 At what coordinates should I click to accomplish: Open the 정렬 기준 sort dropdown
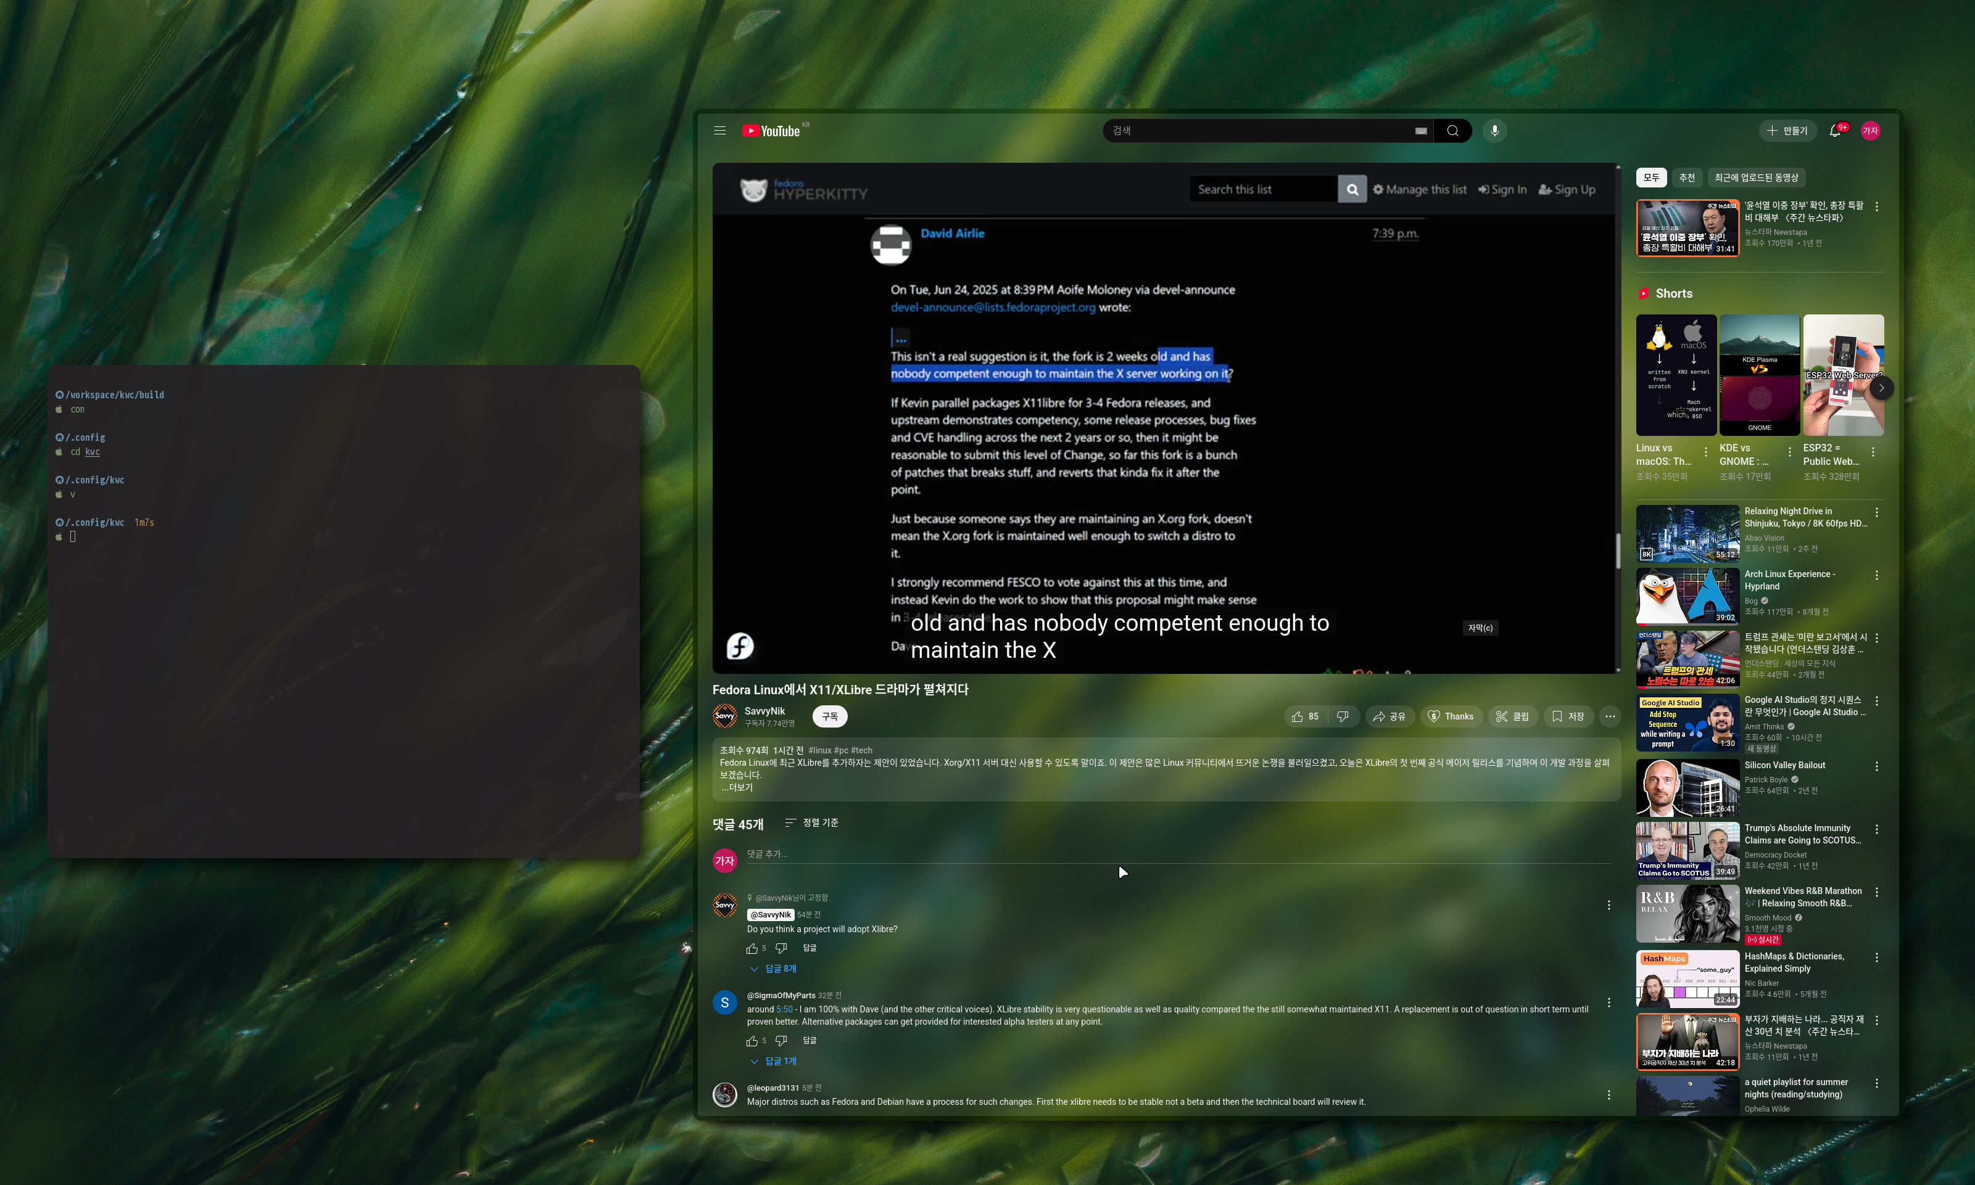[811, 822]
